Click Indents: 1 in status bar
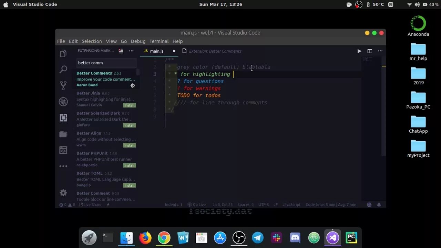Image resolution: width=441 pixels, height=248 pixels. tap(174, 205)
